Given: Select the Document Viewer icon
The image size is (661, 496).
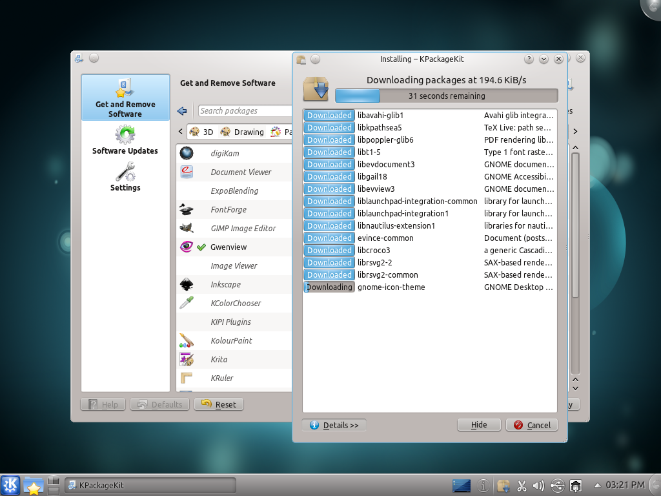Looking at the screenshot, I should (x=187, y=172).
